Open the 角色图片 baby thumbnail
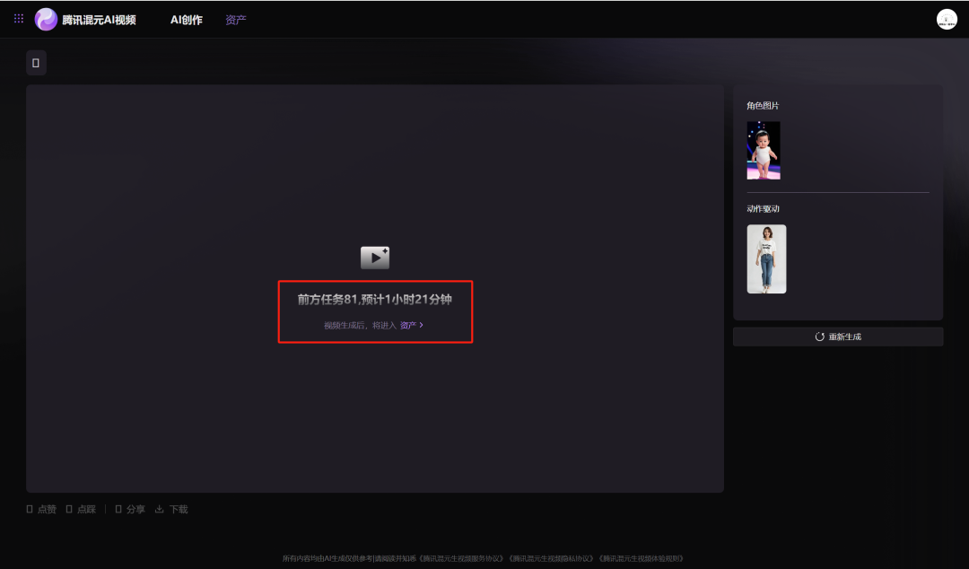 coord(764,151)
